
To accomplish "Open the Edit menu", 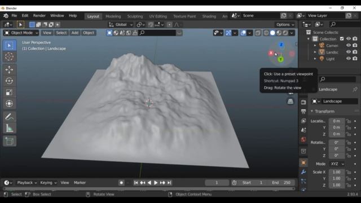I will 25,16.
